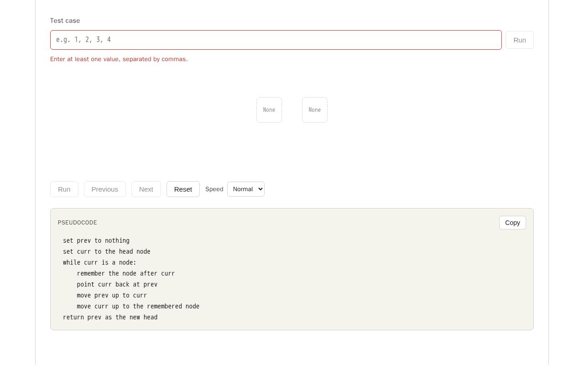The width and height of the screenshot is (584, 365).
Task: Select the line 'point curr back at prev'
Action: pos(117,284)
